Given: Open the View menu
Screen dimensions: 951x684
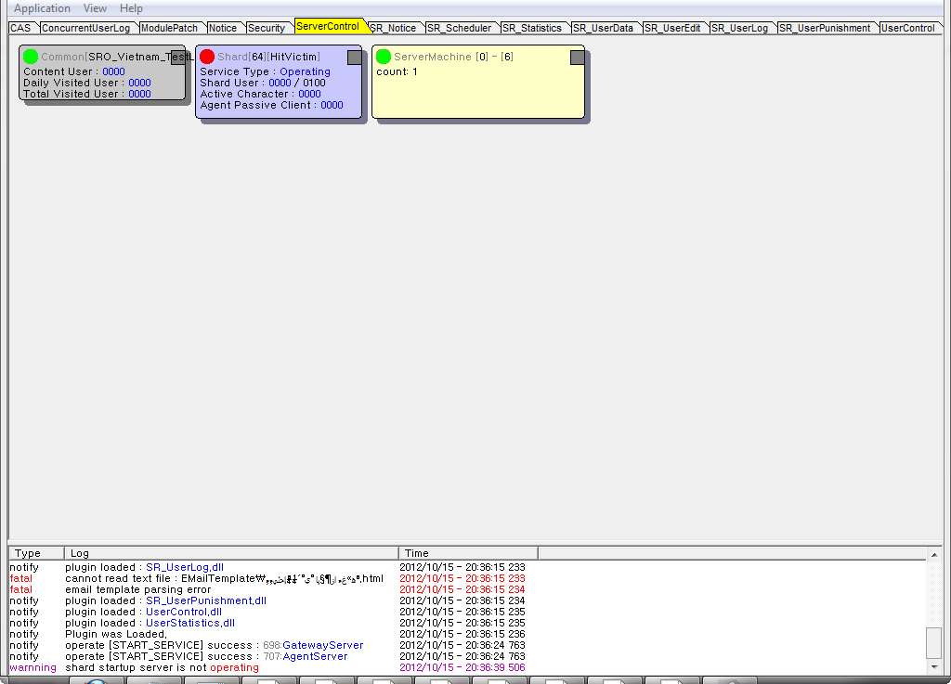Looking at the screenshot, I should click(95, 8).
